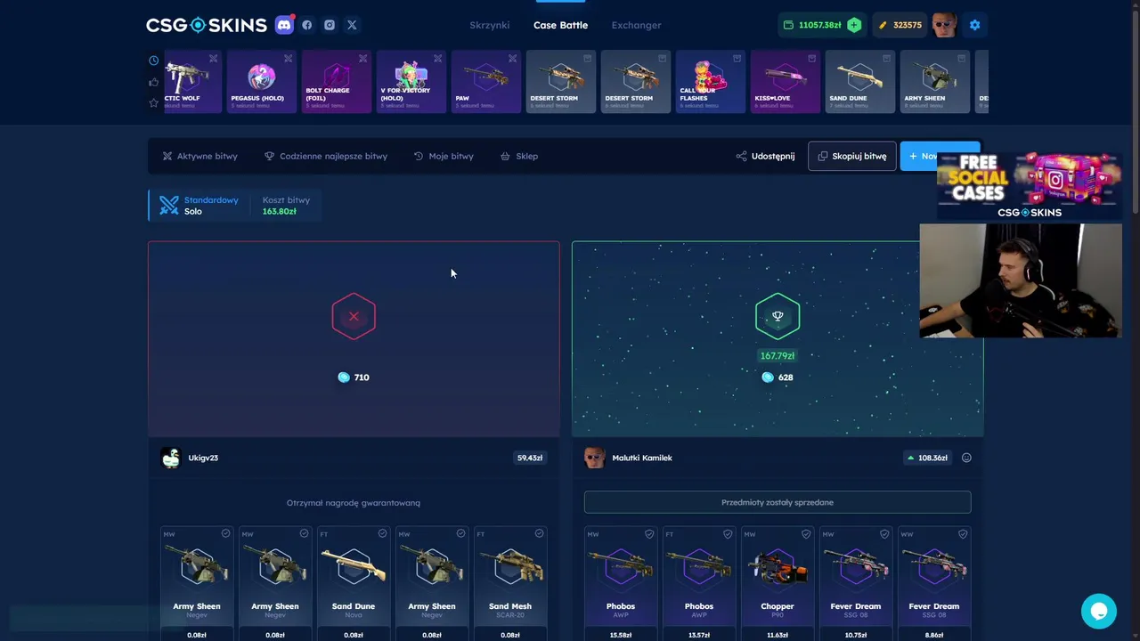
Task: Click the battle cost 163.80zł
Action: [x=279, y=211]
